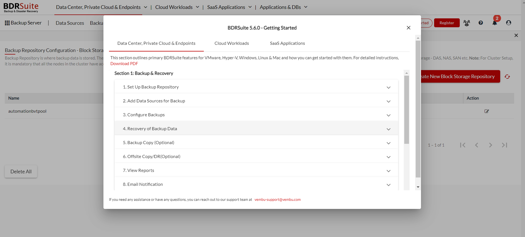Viewport: 525px width, 237px height.
Task: Expand Configure Backups step
Action: click(256, 115)
